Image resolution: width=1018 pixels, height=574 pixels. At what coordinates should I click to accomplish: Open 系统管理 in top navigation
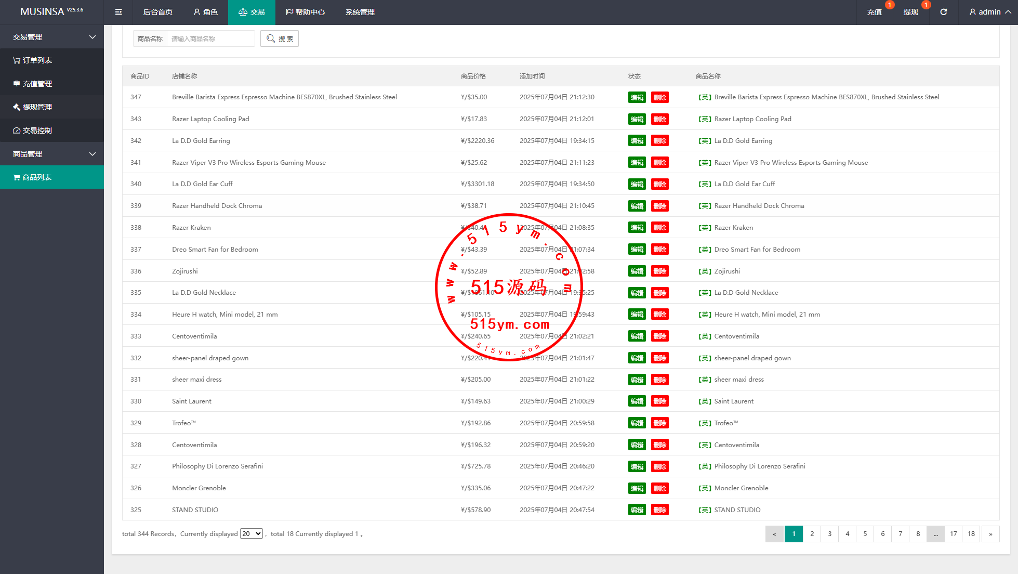click(360, 12)
